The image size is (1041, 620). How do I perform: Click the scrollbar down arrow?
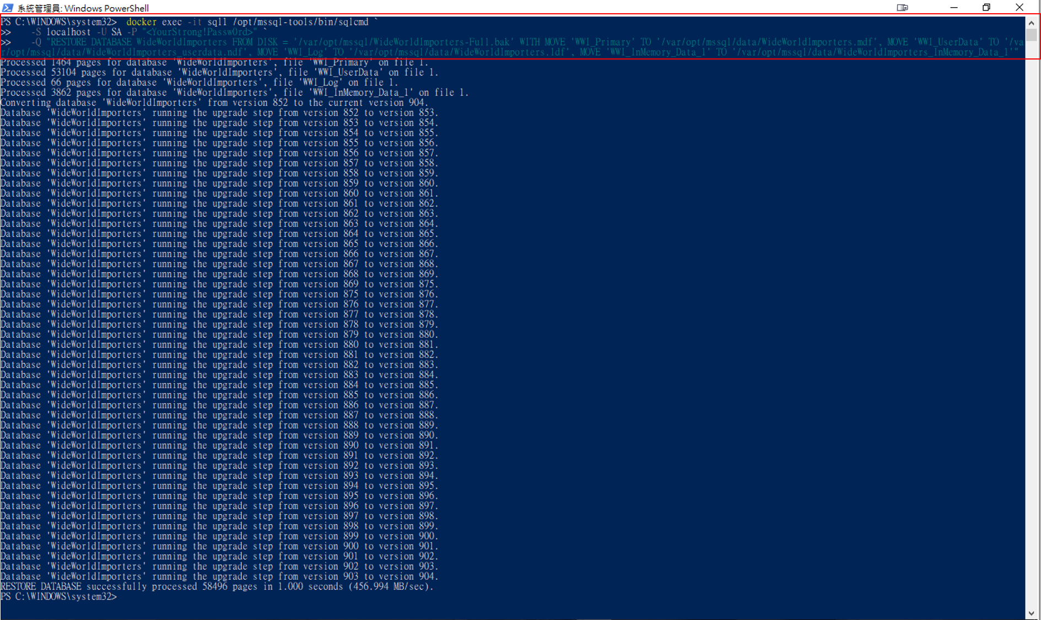[1031, 613]
